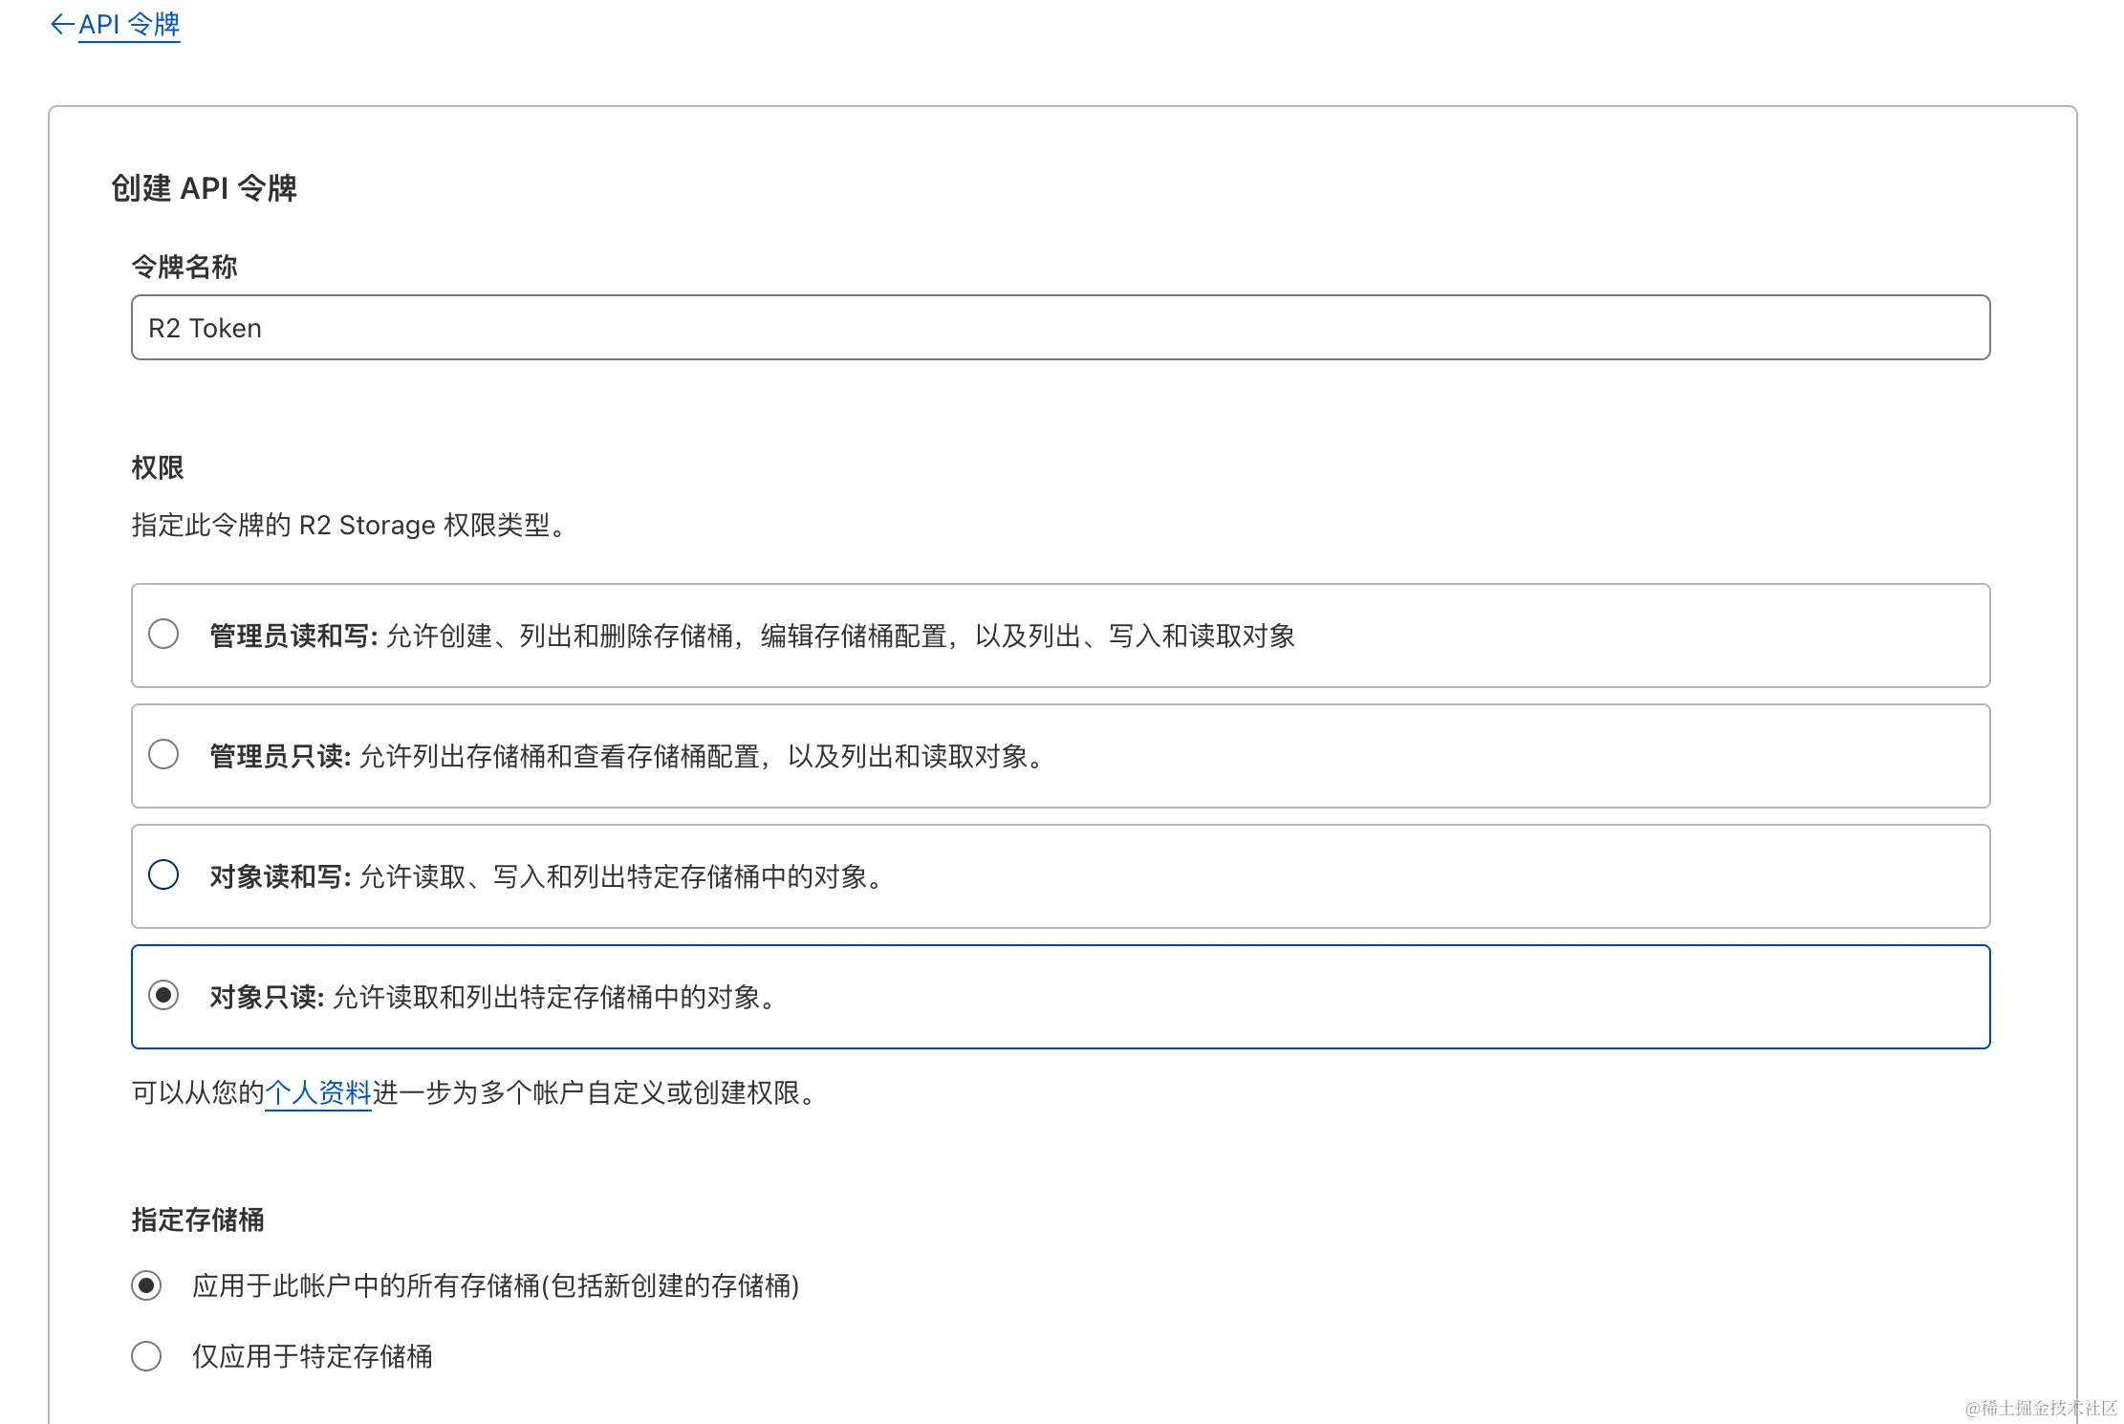The image size is (2124, 1424).
Task: Click the 管理员读和写 description text
Action: [839, 636]
